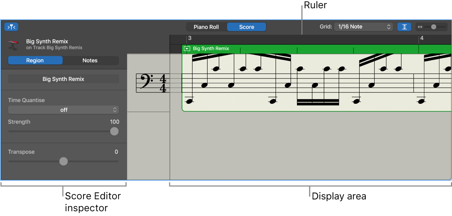Click the Grid dropdown chevron arrows
Viewport: 452px width, 216px height.
click(x=389, y=27)
